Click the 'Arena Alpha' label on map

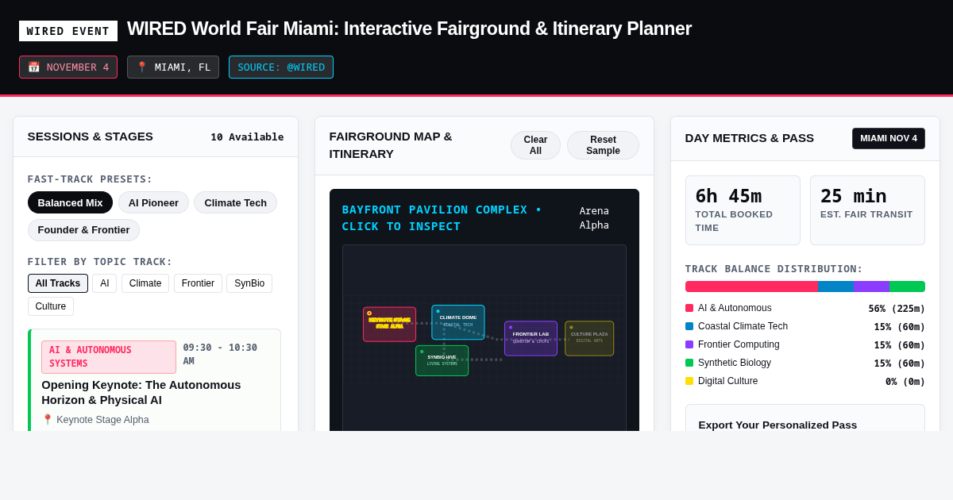tap(594, 218)
